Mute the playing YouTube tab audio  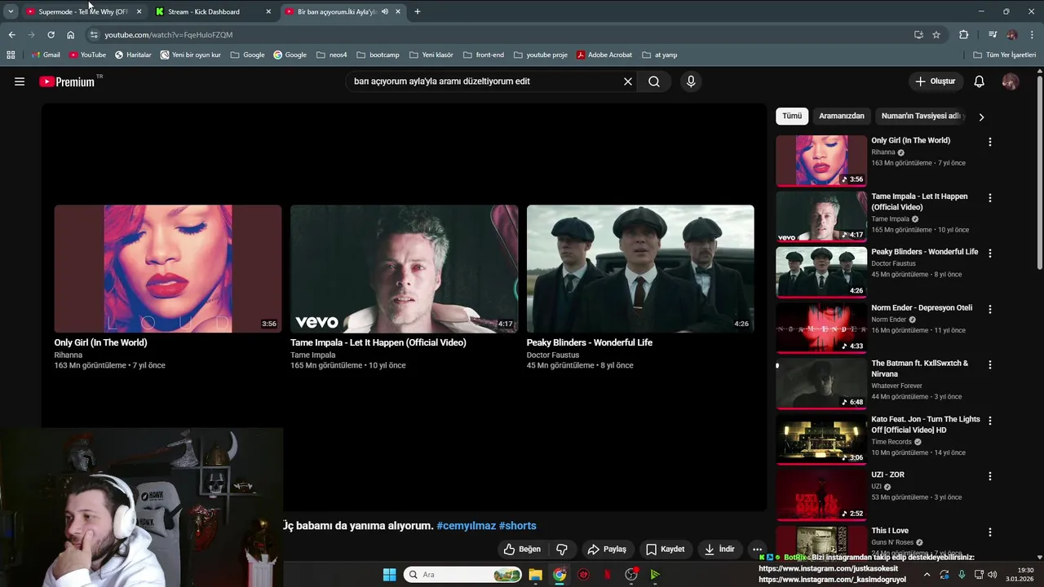385,11
